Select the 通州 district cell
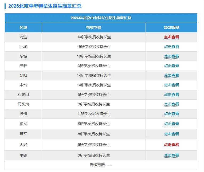 [x=23, y=114]
